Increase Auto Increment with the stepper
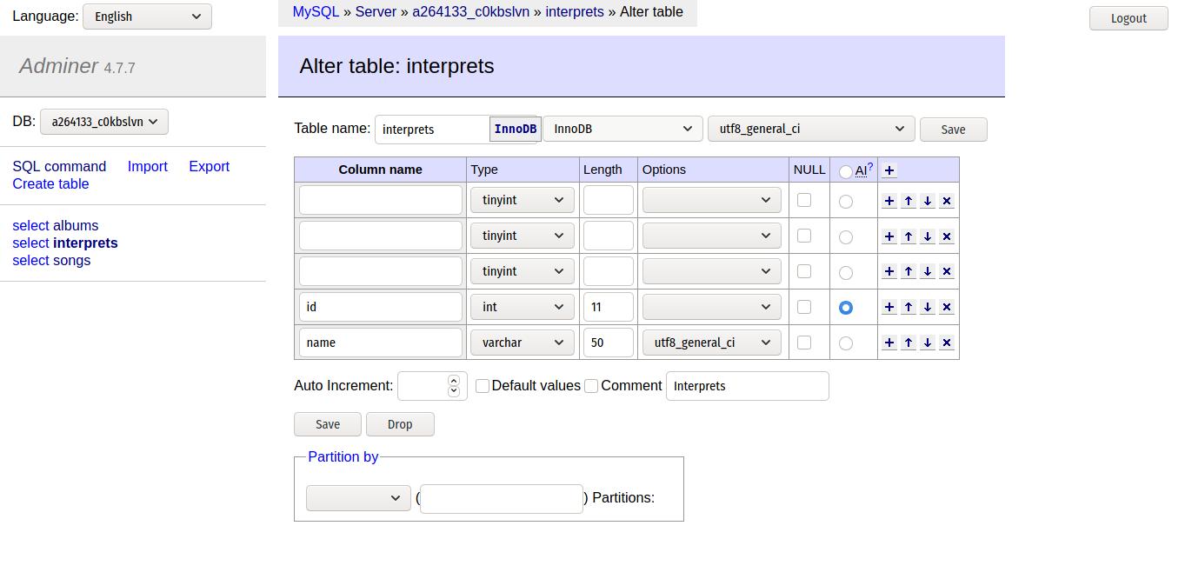1185x579 pixels. 454,380
